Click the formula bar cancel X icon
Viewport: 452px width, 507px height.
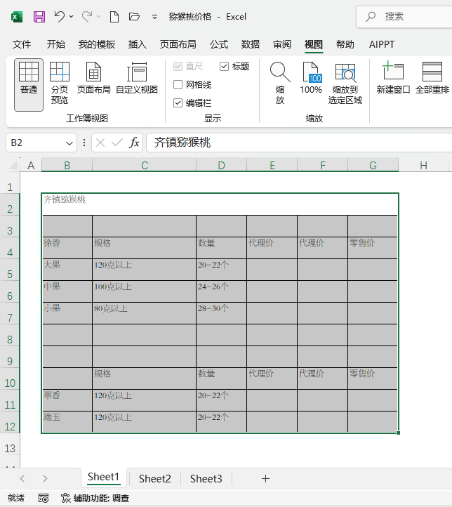pyautogui.click(x=100, y=143)
